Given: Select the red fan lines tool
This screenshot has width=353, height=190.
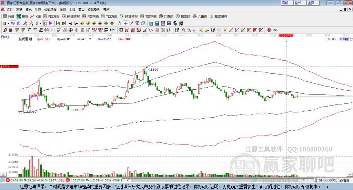Looking at the screenshot, I should point(127,30).
